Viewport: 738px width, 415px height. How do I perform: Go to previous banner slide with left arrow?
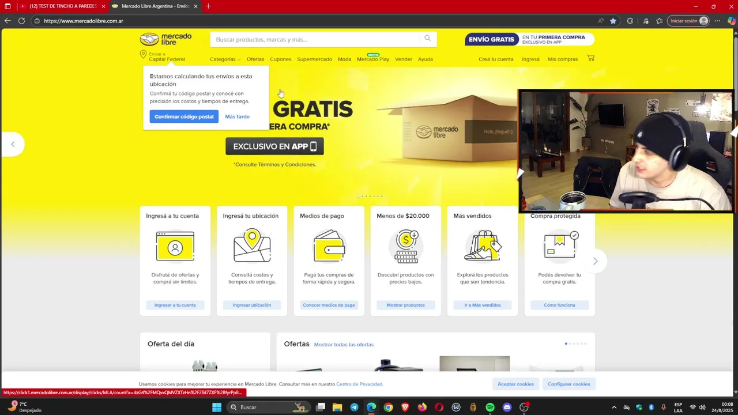[x=13, y=144]
